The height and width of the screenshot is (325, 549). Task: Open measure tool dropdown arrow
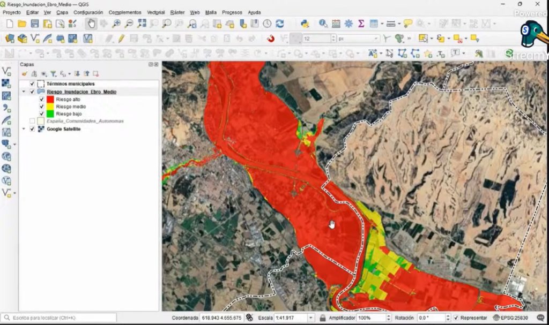[399, 24]
